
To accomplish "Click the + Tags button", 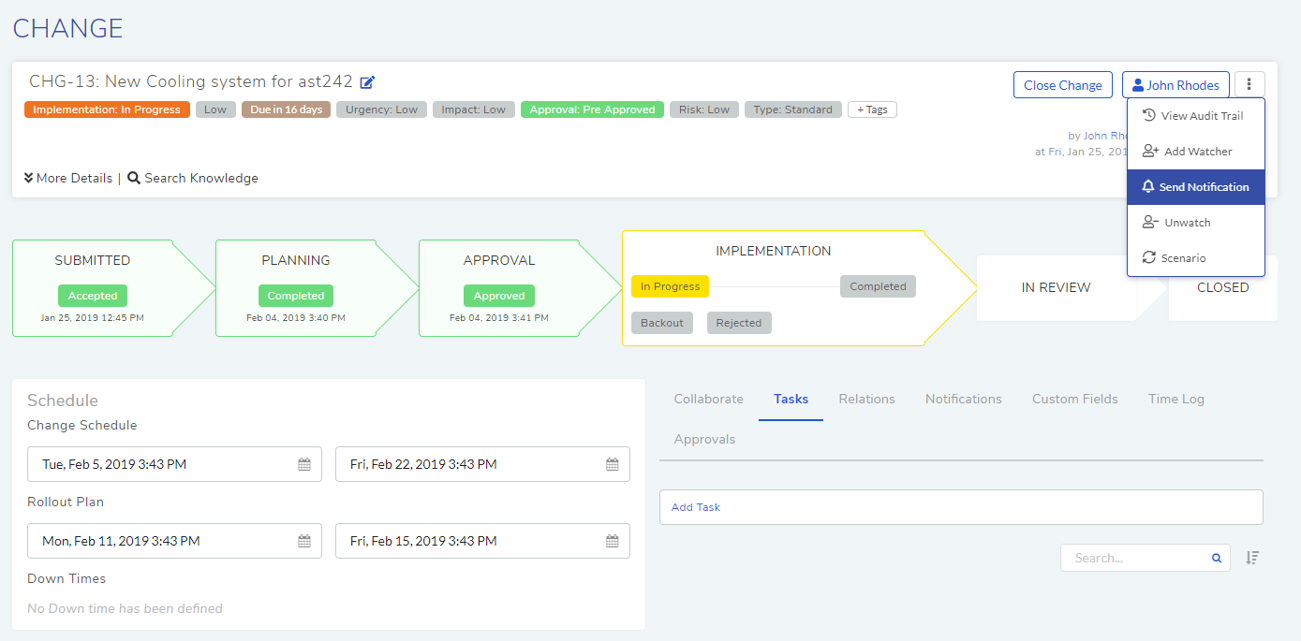I will (x=872, y=109).
